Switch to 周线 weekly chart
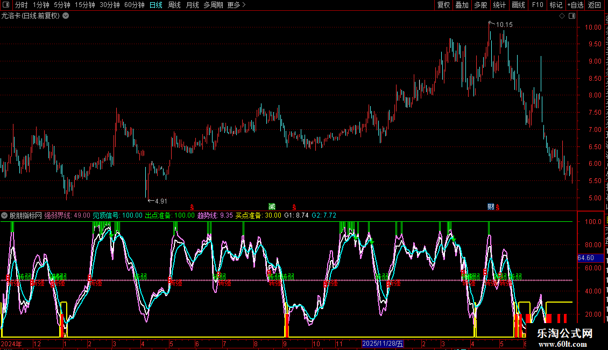The image size is (608, 350). tap(174, 5)
